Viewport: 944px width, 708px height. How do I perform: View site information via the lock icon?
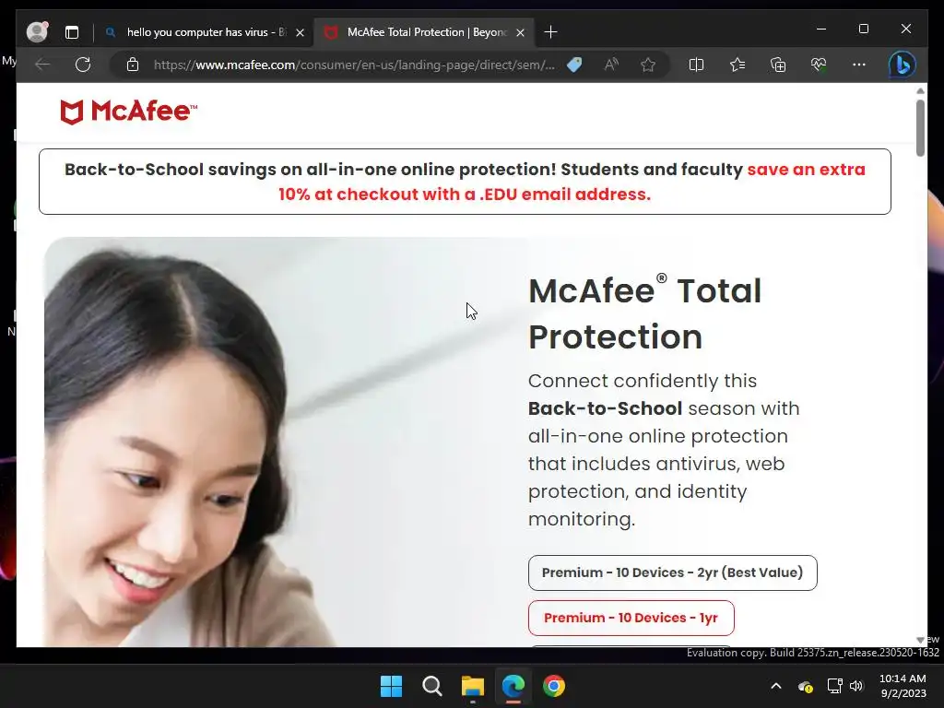click(133, 65)
